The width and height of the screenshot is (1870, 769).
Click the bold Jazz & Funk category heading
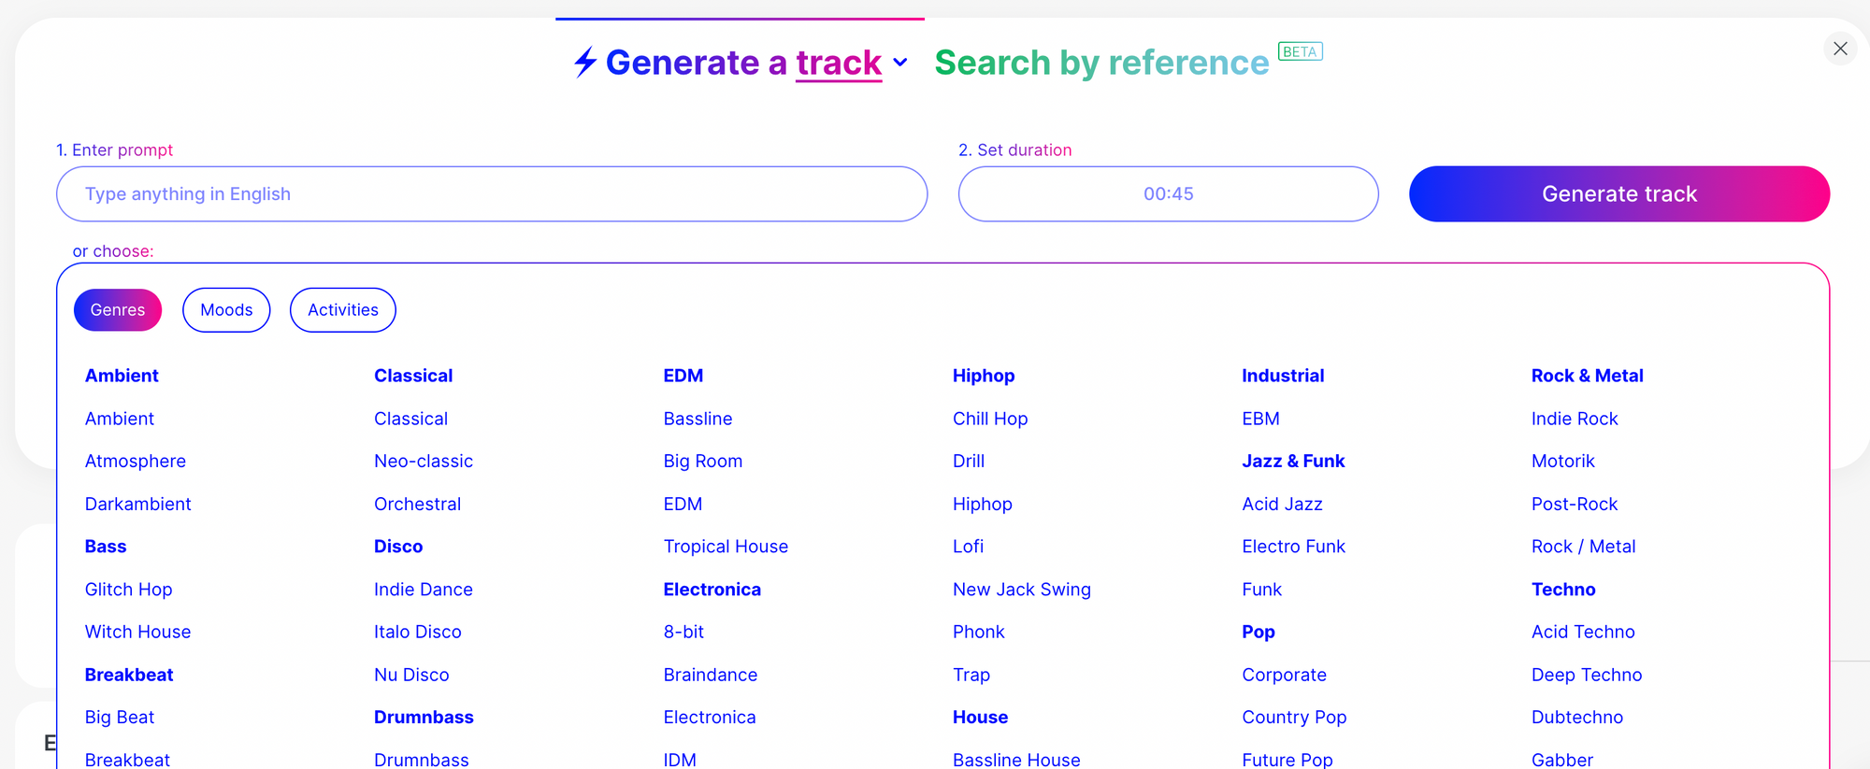tap(1294, 462)
